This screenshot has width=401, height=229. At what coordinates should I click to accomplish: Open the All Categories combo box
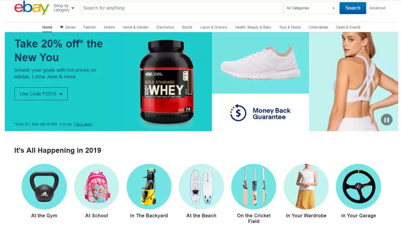tap(310, 8)
